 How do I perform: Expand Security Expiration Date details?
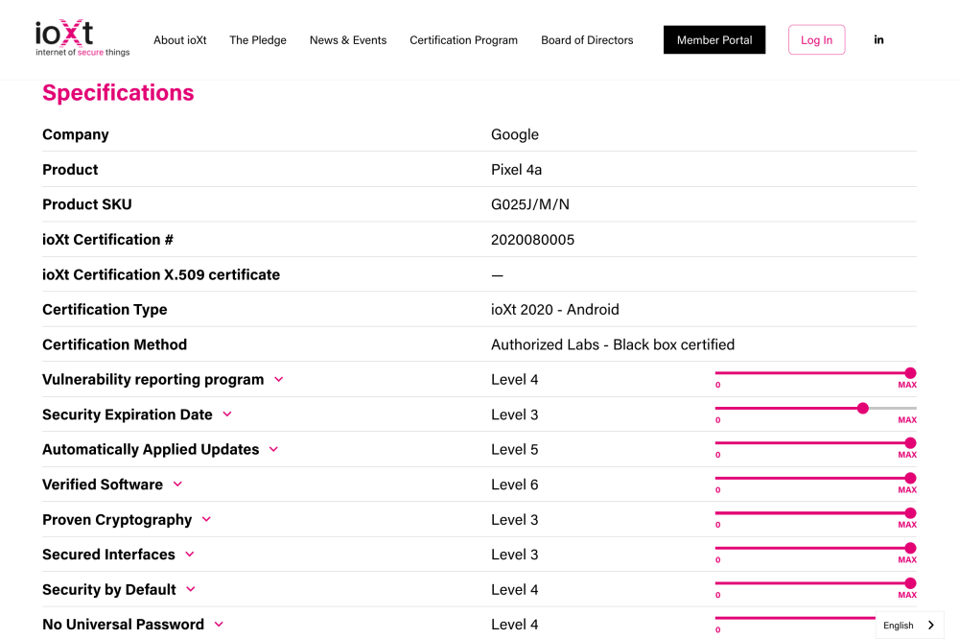point(227,414)
